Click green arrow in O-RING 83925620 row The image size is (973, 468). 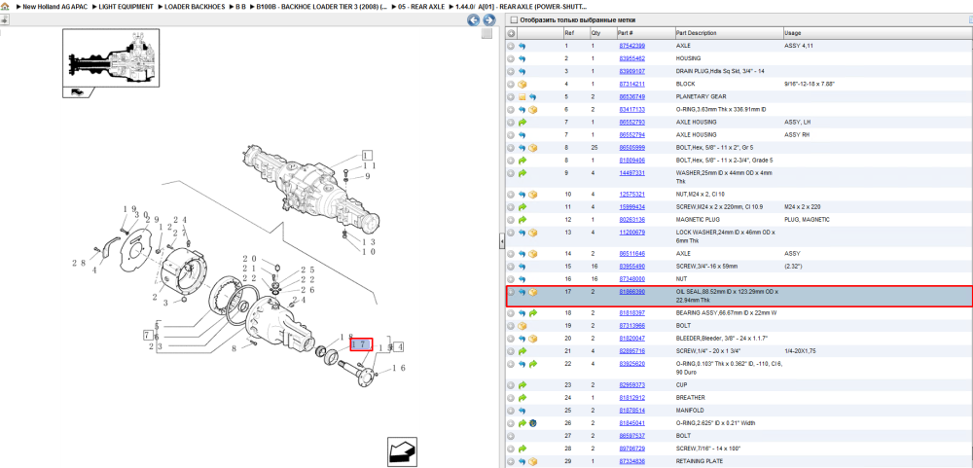(x=532, y=364)
